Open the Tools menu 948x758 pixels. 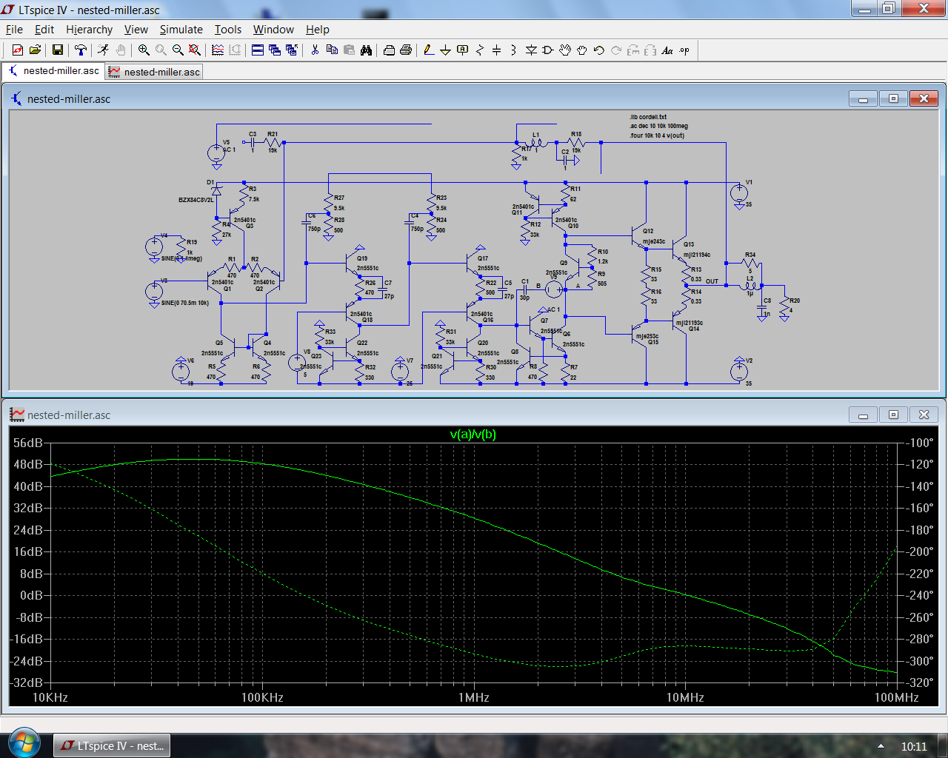228,30
